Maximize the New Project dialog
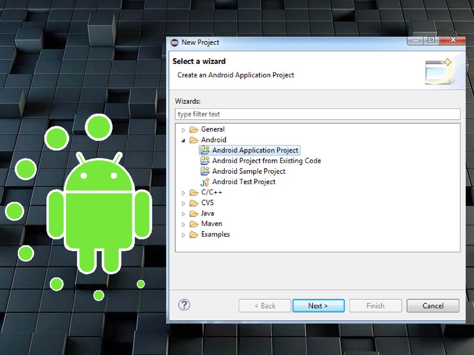Screen dimensions: 474x355 (x=431, y=40)
